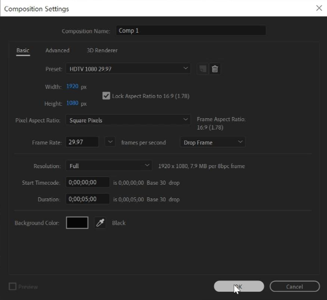The width and height of the screenshot is (327, 300).
Task: Click the OK button
Action: click(239, 286)
